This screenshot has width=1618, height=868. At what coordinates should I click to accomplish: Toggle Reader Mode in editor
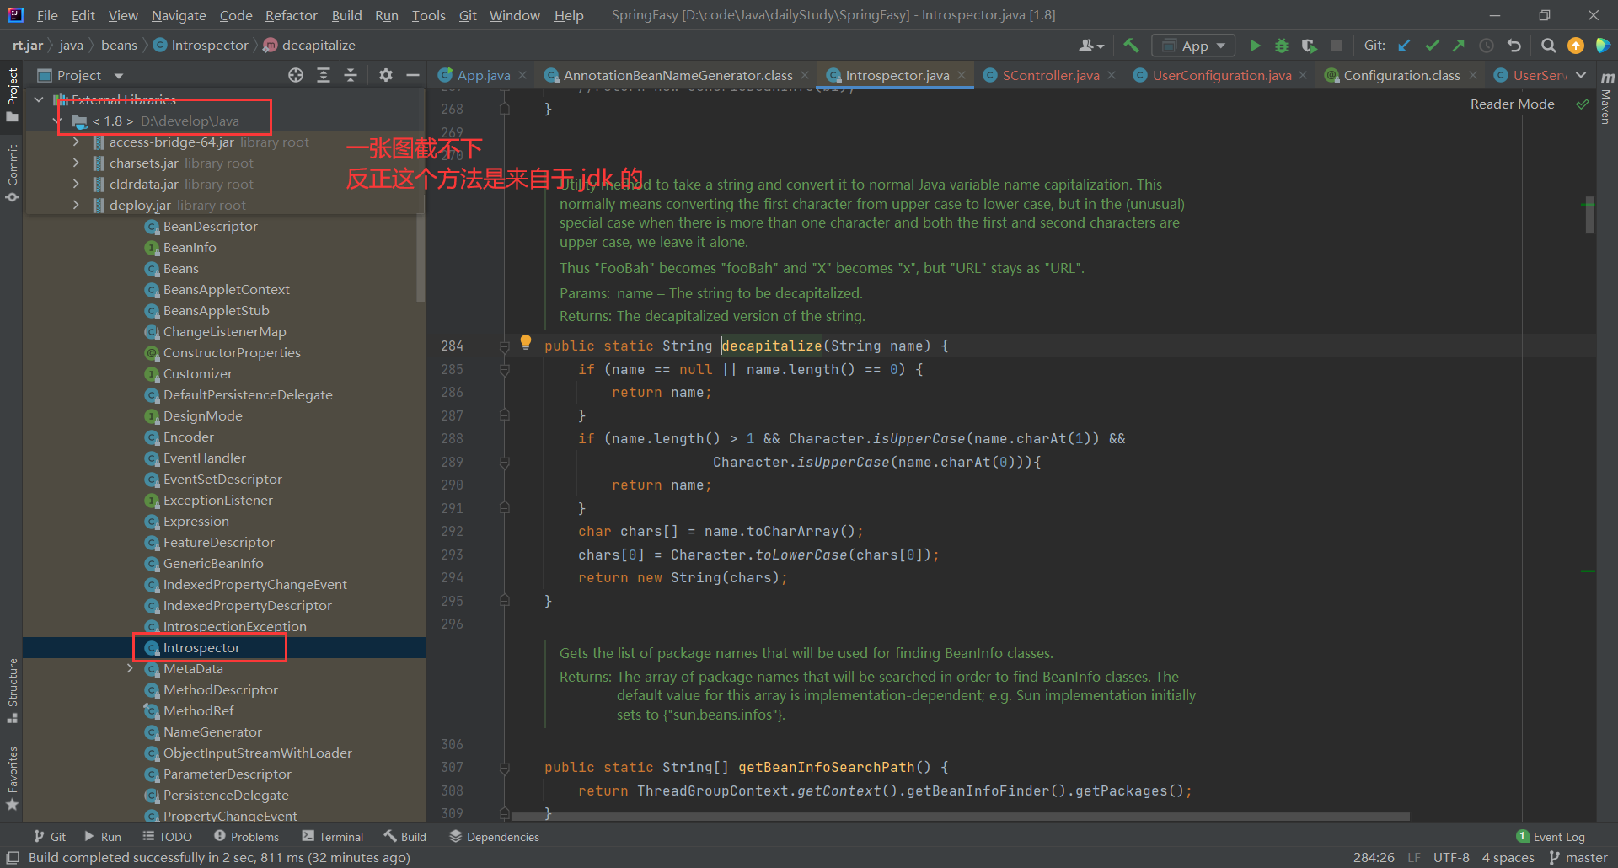click(x=1512, y=104)
